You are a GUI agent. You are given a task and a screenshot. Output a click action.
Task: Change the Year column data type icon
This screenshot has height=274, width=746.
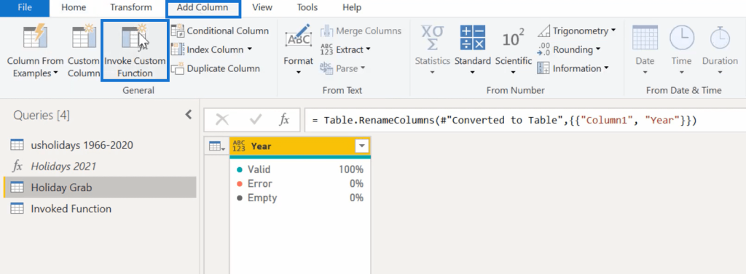pyautogui.click(x=239, y=146)
